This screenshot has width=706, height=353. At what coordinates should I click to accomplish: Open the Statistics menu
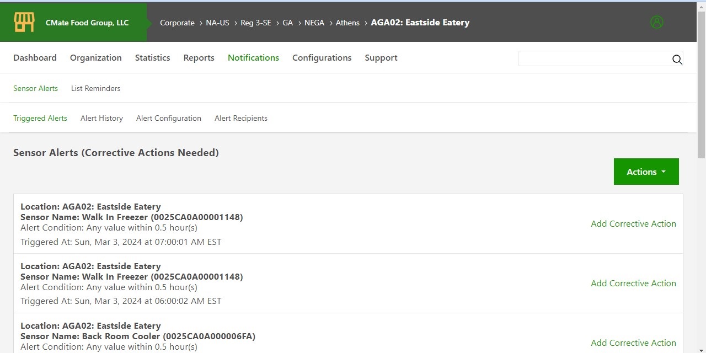click(x=152, y=57)
